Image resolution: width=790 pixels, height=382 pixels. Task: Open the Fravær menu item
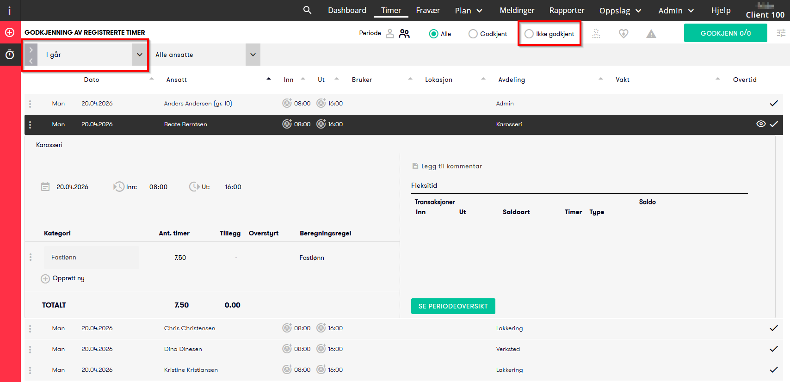(428, 10)
